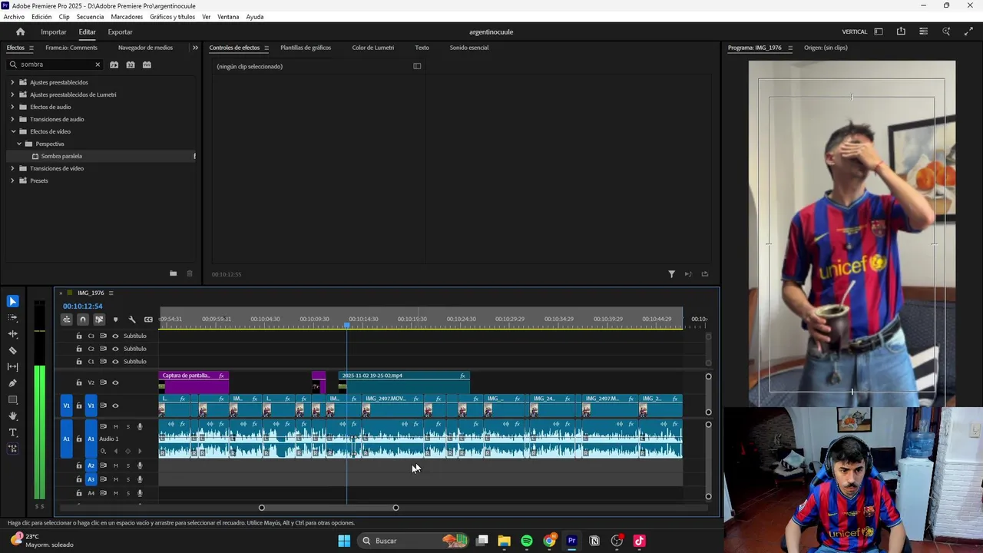Show hidden panel tabs overflow chevron
This screenshot has width=983, height=553.
(x=195, y=48)
